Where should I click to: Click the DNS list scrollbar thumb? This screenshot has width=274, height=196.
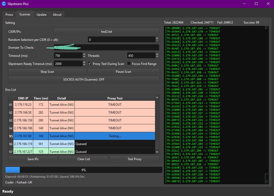coord(157,145)
